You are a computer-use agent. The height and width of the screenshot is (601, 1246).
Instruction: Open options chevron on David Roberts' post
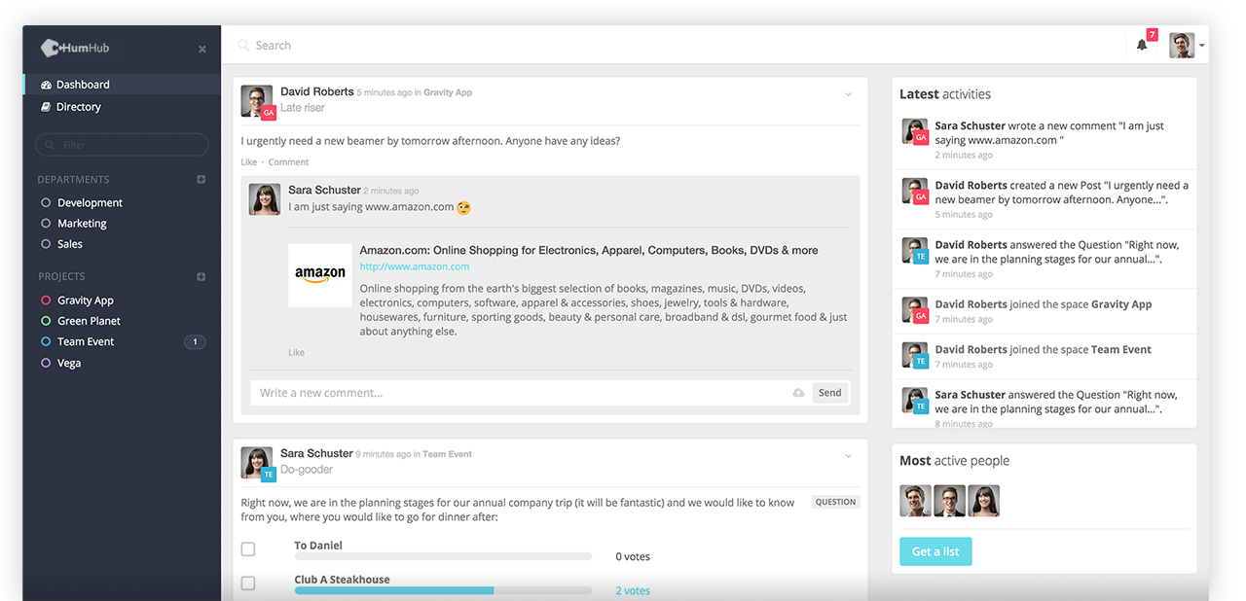(x=848, y=94)
